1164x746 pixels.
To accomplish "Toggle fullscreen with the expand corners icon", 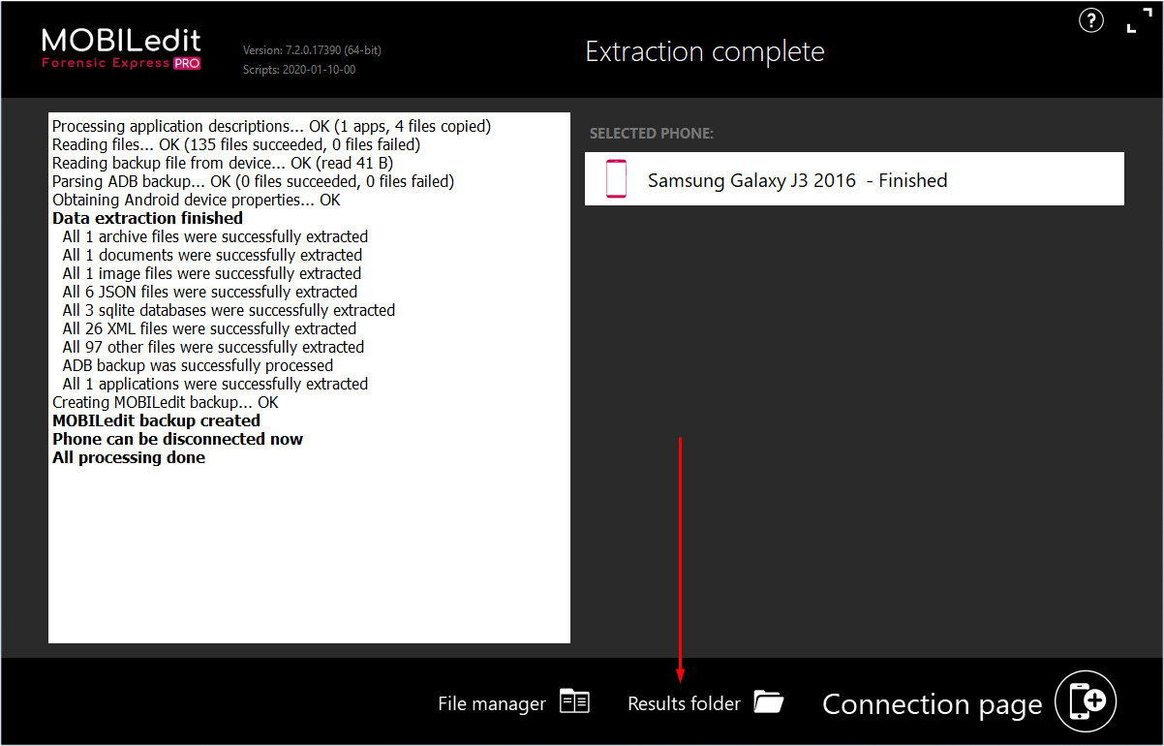I will coord(1139,20).
